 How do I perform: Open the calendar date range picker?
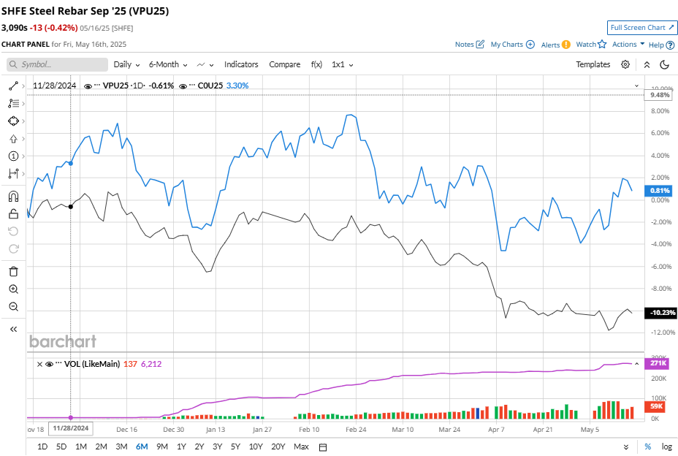coord(323,446)
